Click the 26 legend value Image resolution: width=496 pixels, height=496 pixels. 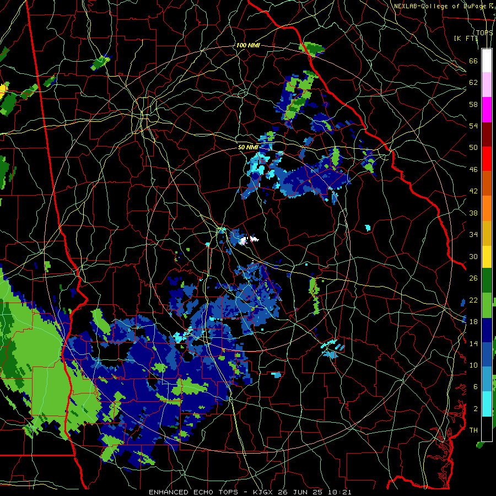point(473,278)
